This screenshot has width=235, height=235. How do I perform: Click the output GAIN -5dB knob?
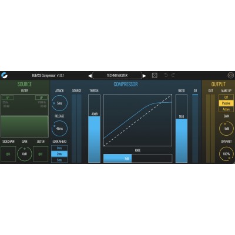[x=226, y=129]
